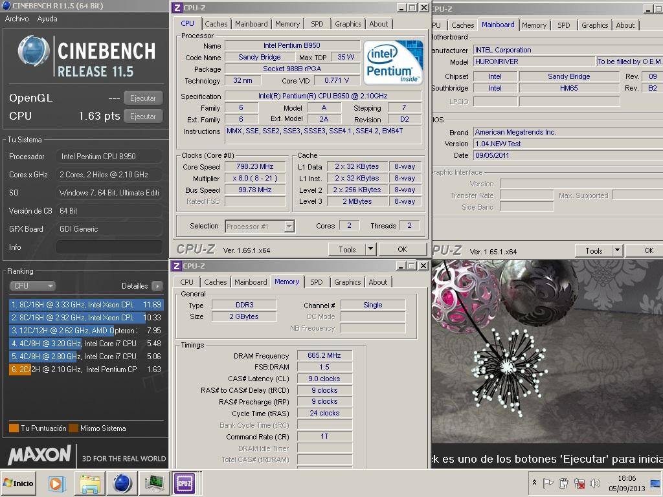Click the CPU-Z Z icon in top CPU window title
This screenshot has width=663, height=497.
(177, 8)
